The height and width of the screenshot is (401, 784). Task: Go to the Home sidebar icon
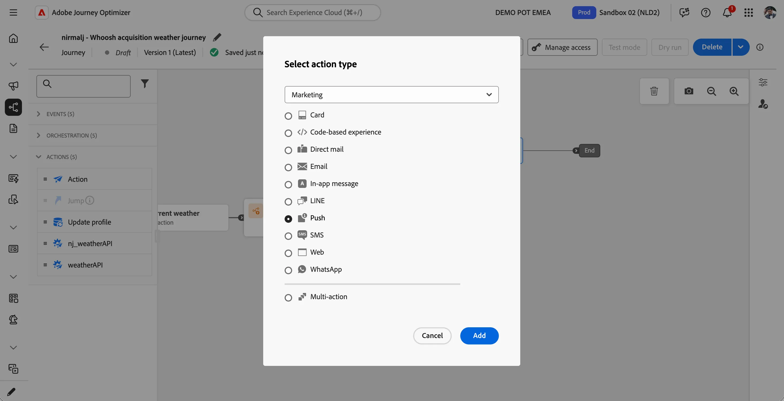pos(13,38)
